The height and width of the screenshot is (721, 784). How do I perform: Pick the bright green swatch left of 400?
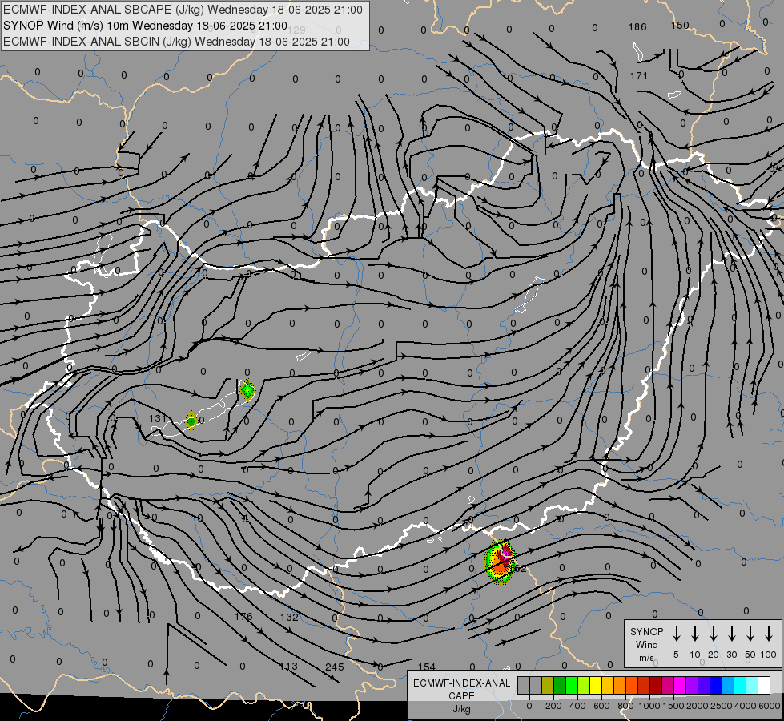572,685
